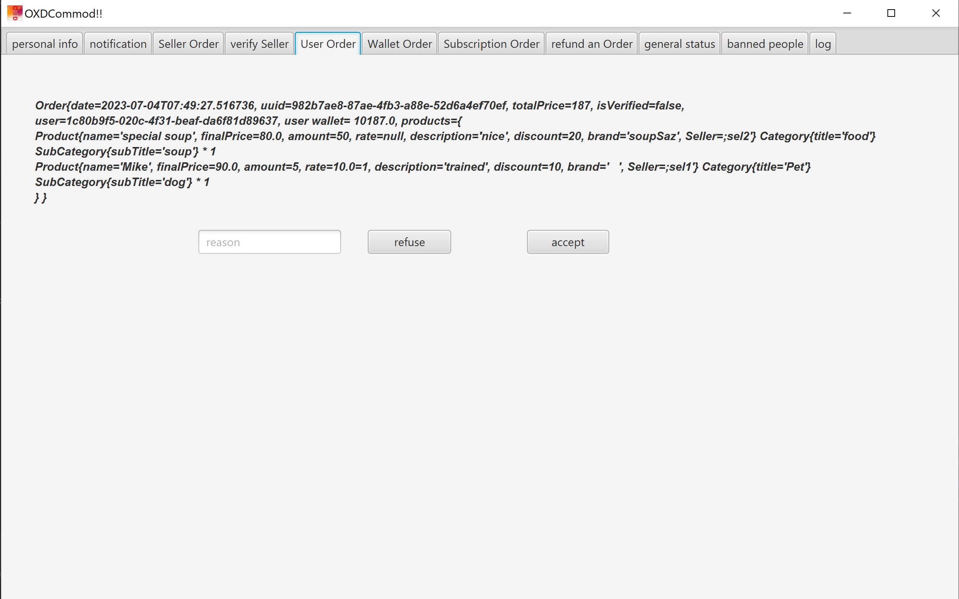Open the general status tab
The image size is (959, 599).
coord(679,44)
